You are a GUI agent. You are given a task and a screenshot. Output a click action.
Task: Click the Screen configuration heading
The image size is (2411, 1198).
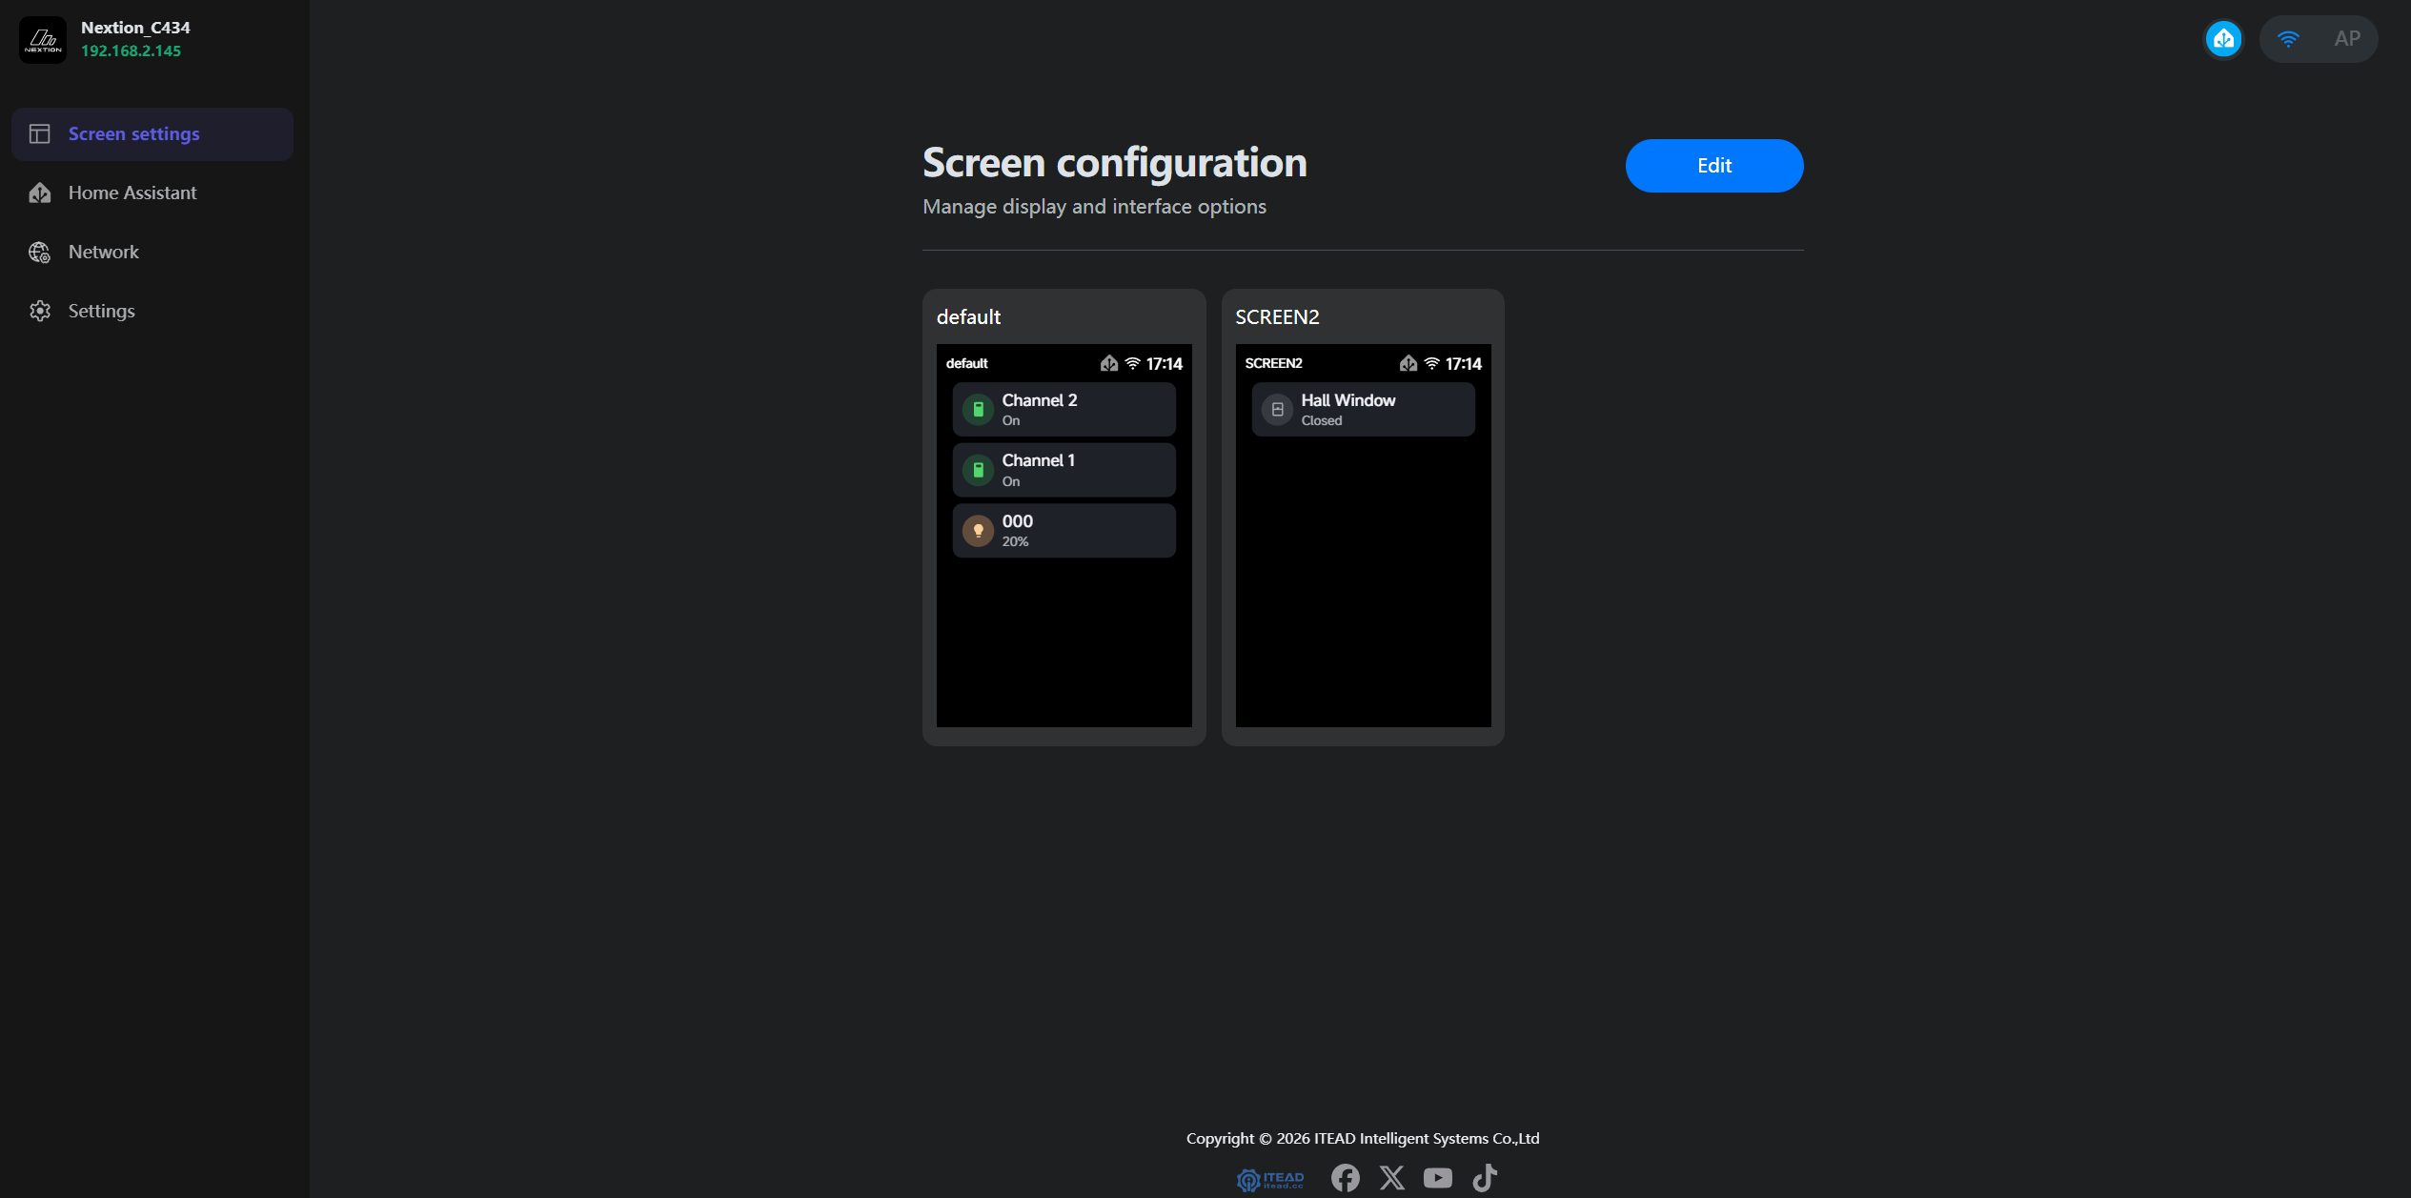(1114, 163)
